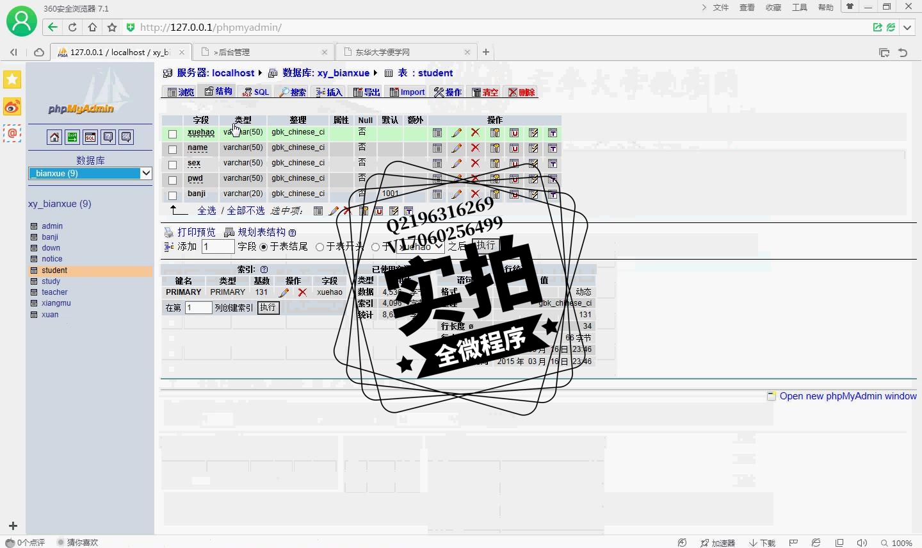Set primary key icon on xuehao row

click(495, 133)
